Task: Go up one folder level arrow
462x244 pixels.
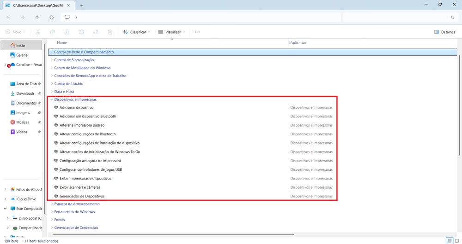Action: pos(37,17)
